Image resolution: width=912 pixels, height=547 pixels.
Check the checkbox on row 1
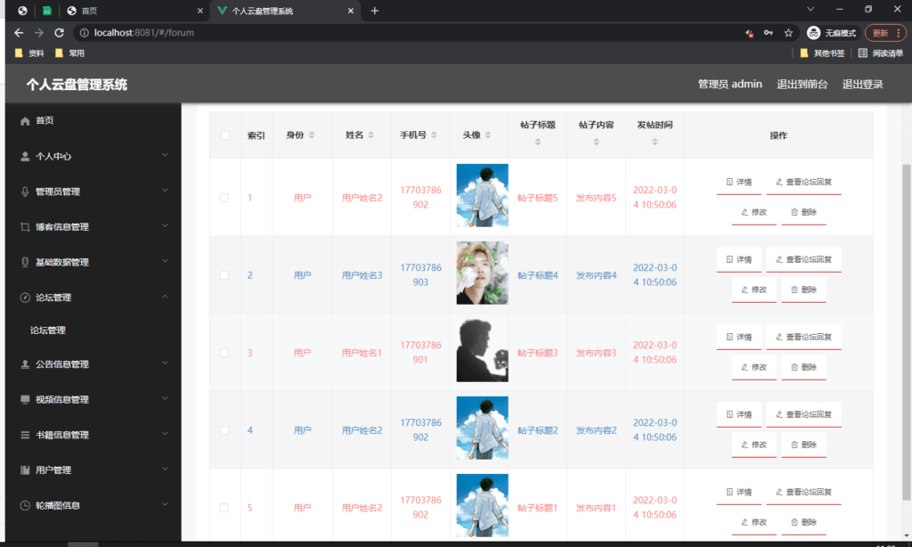pos(224,197)
